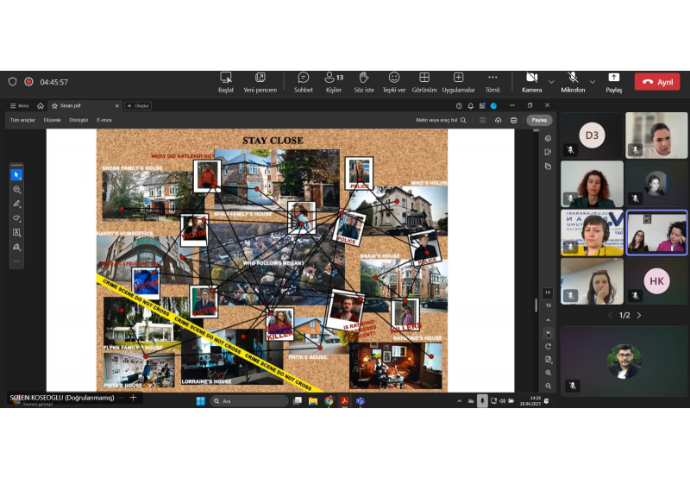Choose the selection arrow tool
Viewport: 690px width, 478px height.
pyautogui.click(x=16, y=175)
